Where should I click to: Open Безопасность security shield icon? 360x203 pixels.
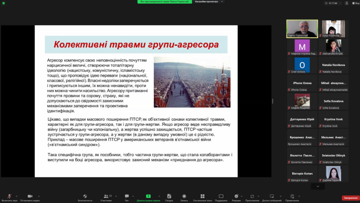(85, 196)
